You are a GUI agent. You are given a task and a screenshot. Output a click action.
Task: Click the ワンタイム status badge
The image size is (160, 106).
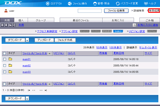[x=96, y=31]
